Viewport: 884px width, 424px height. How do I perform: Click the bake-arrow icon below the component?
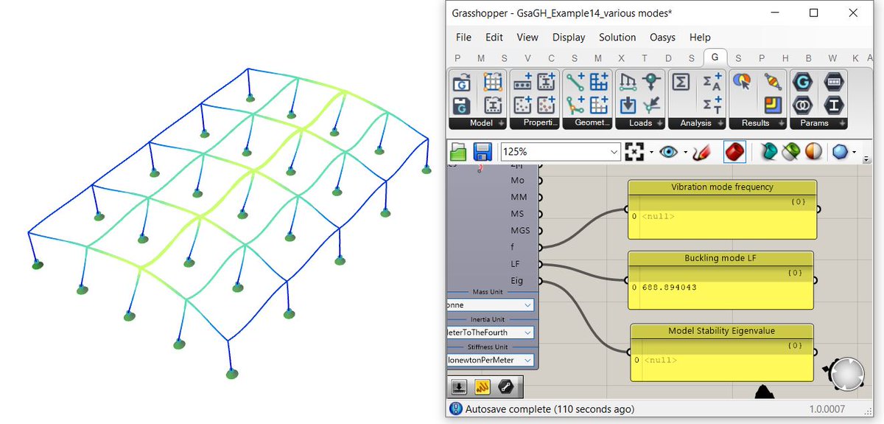459,386
